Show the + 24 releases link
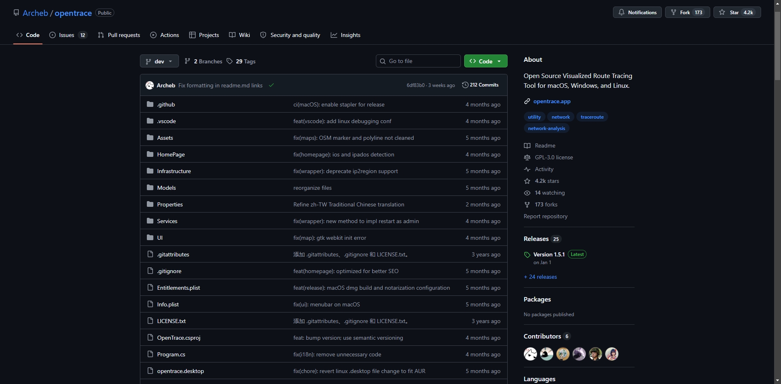The width and height of the screenshot is (781, 384). pos(540,277)
